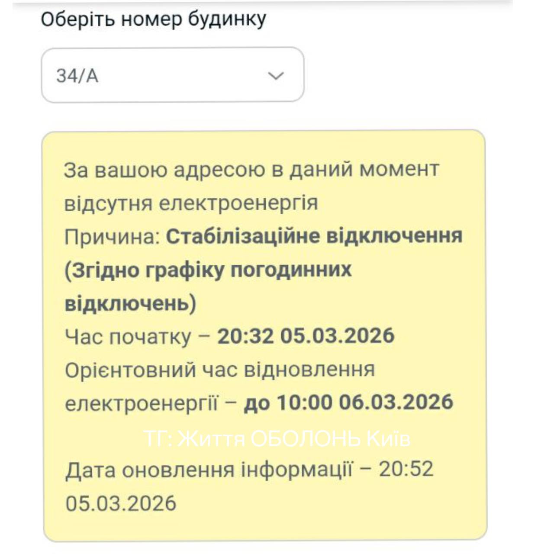Viewport: 554px width, 554px height.
Task: Click the selected value 34/А
Action: tap(77, 76)
